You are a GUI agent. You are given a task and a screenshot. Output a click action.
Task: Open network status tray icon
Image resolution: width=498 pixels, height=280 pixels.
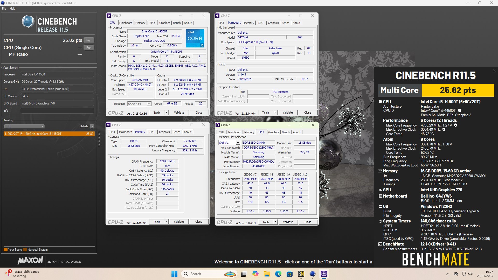[464, 274]
